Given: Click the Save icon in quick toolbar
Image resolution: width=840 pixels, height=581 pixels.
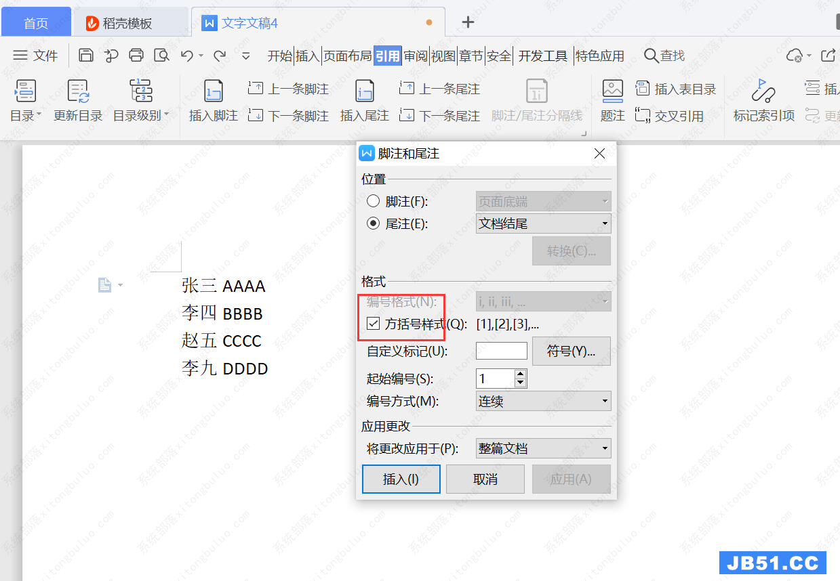Looking at the screenshot, I should click(86, 56).
